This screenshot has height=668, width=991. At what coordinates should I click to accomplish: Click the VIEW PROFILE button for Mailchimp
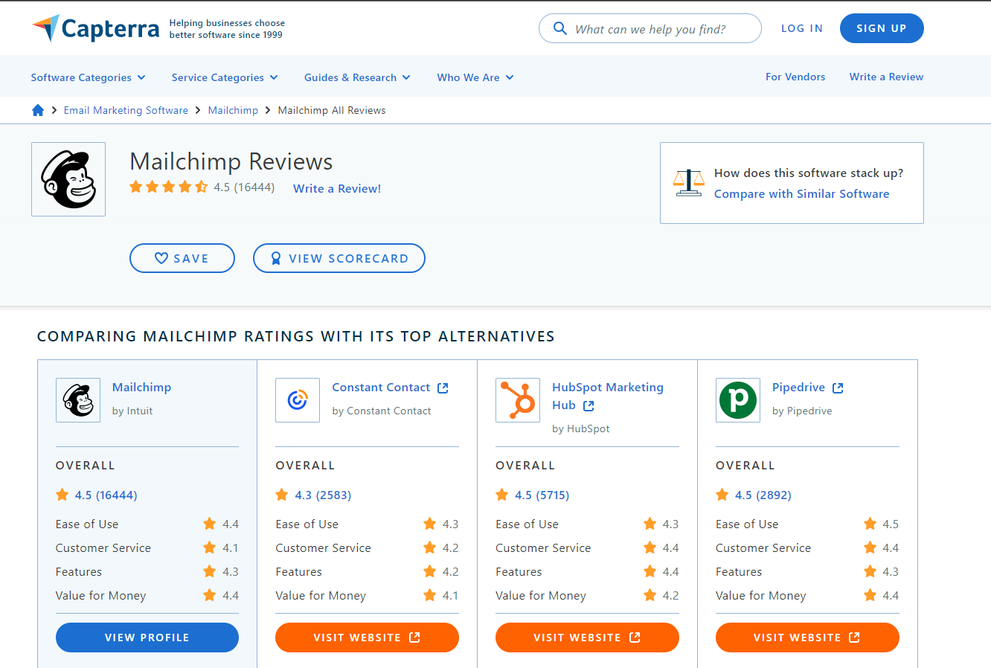[x=147, y=638]
